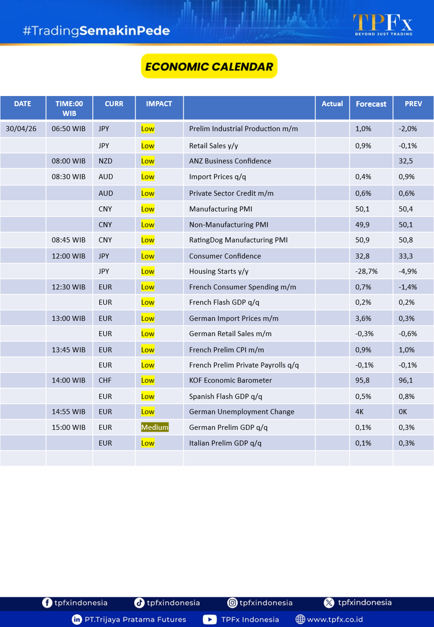Click the YouTube icon in footer
Screen dimensions: 434x627
(210, 619)
